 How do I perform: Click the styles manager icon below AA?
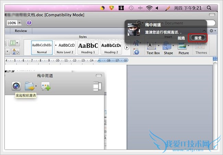coord(136,52)
